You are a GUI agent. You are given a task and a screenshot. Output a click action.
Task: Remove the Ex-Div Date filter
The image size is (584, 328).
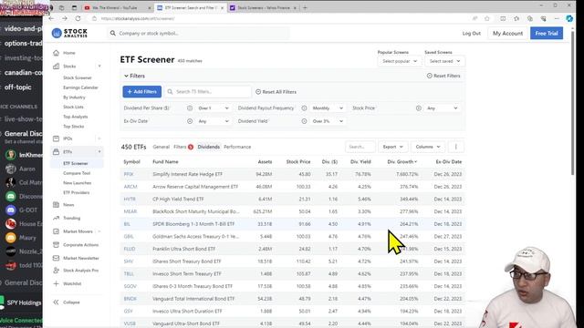point(190,121)
